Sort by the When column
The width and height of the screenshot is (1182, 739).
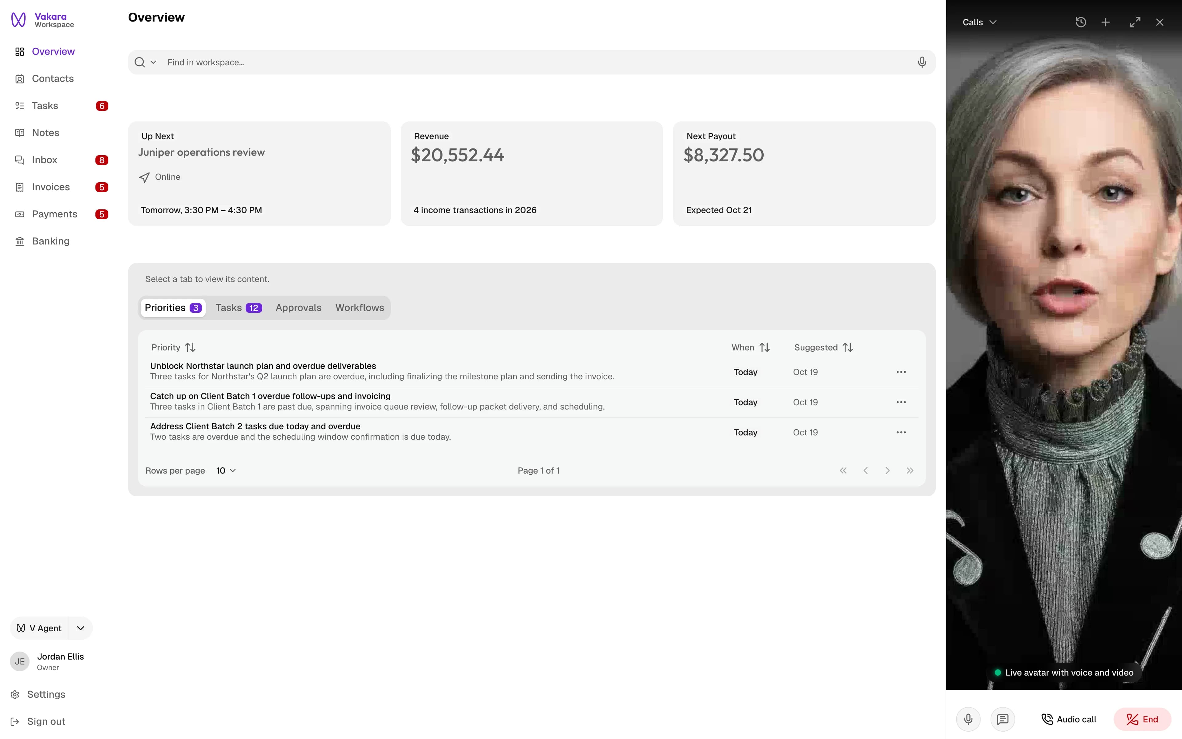click(x=751, y=348)
